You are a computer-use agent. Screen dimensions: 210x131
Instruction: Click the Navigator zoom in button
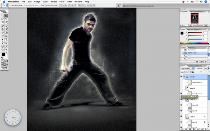(206, 25)
